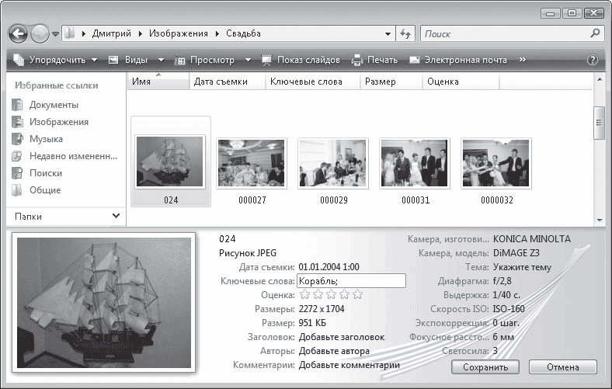Click the refresh button beside address bar
This screenshot has height=389, width=612.
point(405,34)
